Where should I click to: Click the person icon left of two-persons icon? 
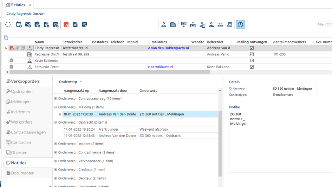pos(211,25)
